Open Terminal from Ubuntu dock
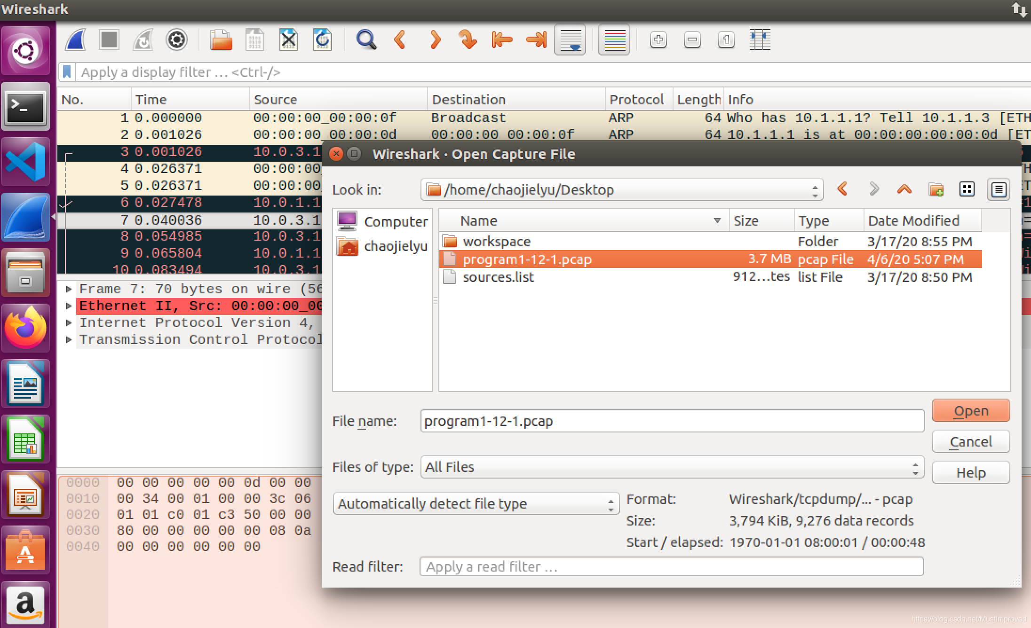1031x628 pixels. point(25,106)
